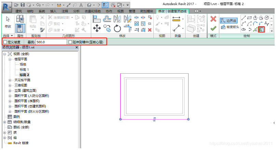Select the Pick Lines draw tool
Viewport: 276px width, 153px height.
point(255,30)
